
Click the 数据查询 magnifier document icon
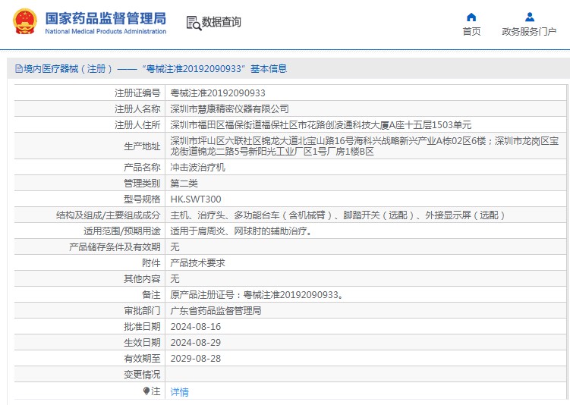[x=193, y=23]
